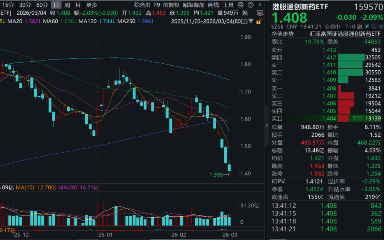Click the 净值走势 link
The image size is (384, 240).
283,34
